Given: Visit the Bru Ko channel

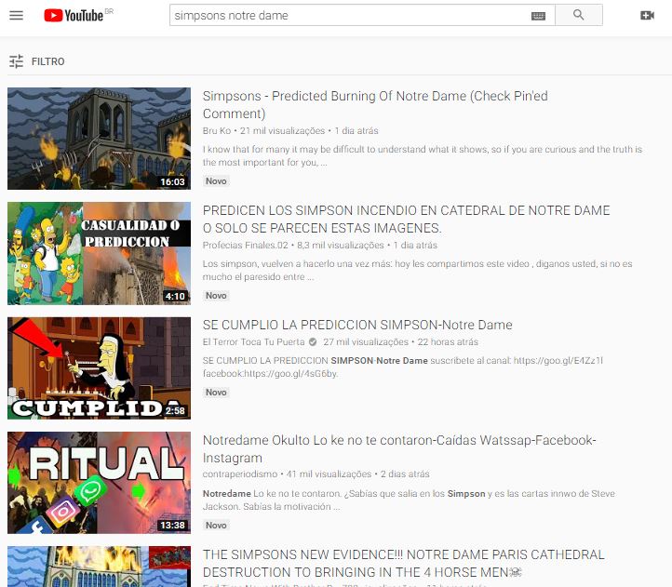Looking at the screenshot, I should pos(217,130).
